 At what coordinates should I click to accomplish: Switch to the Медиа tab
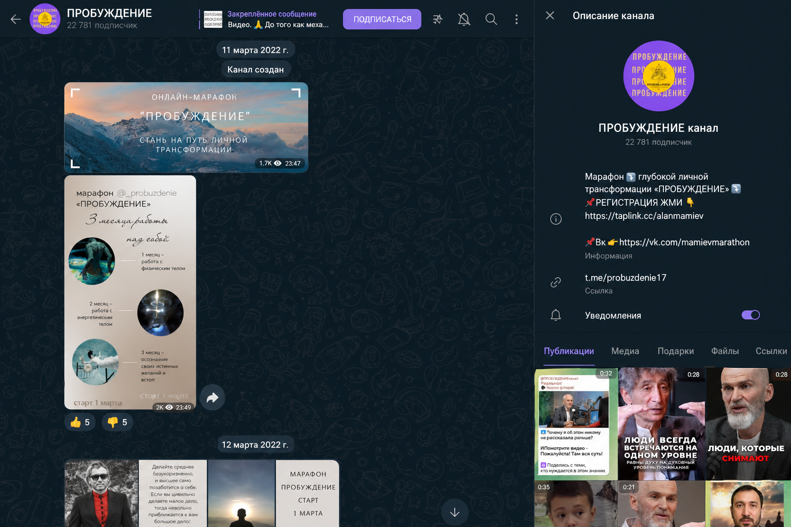click(x=625, y=351)
